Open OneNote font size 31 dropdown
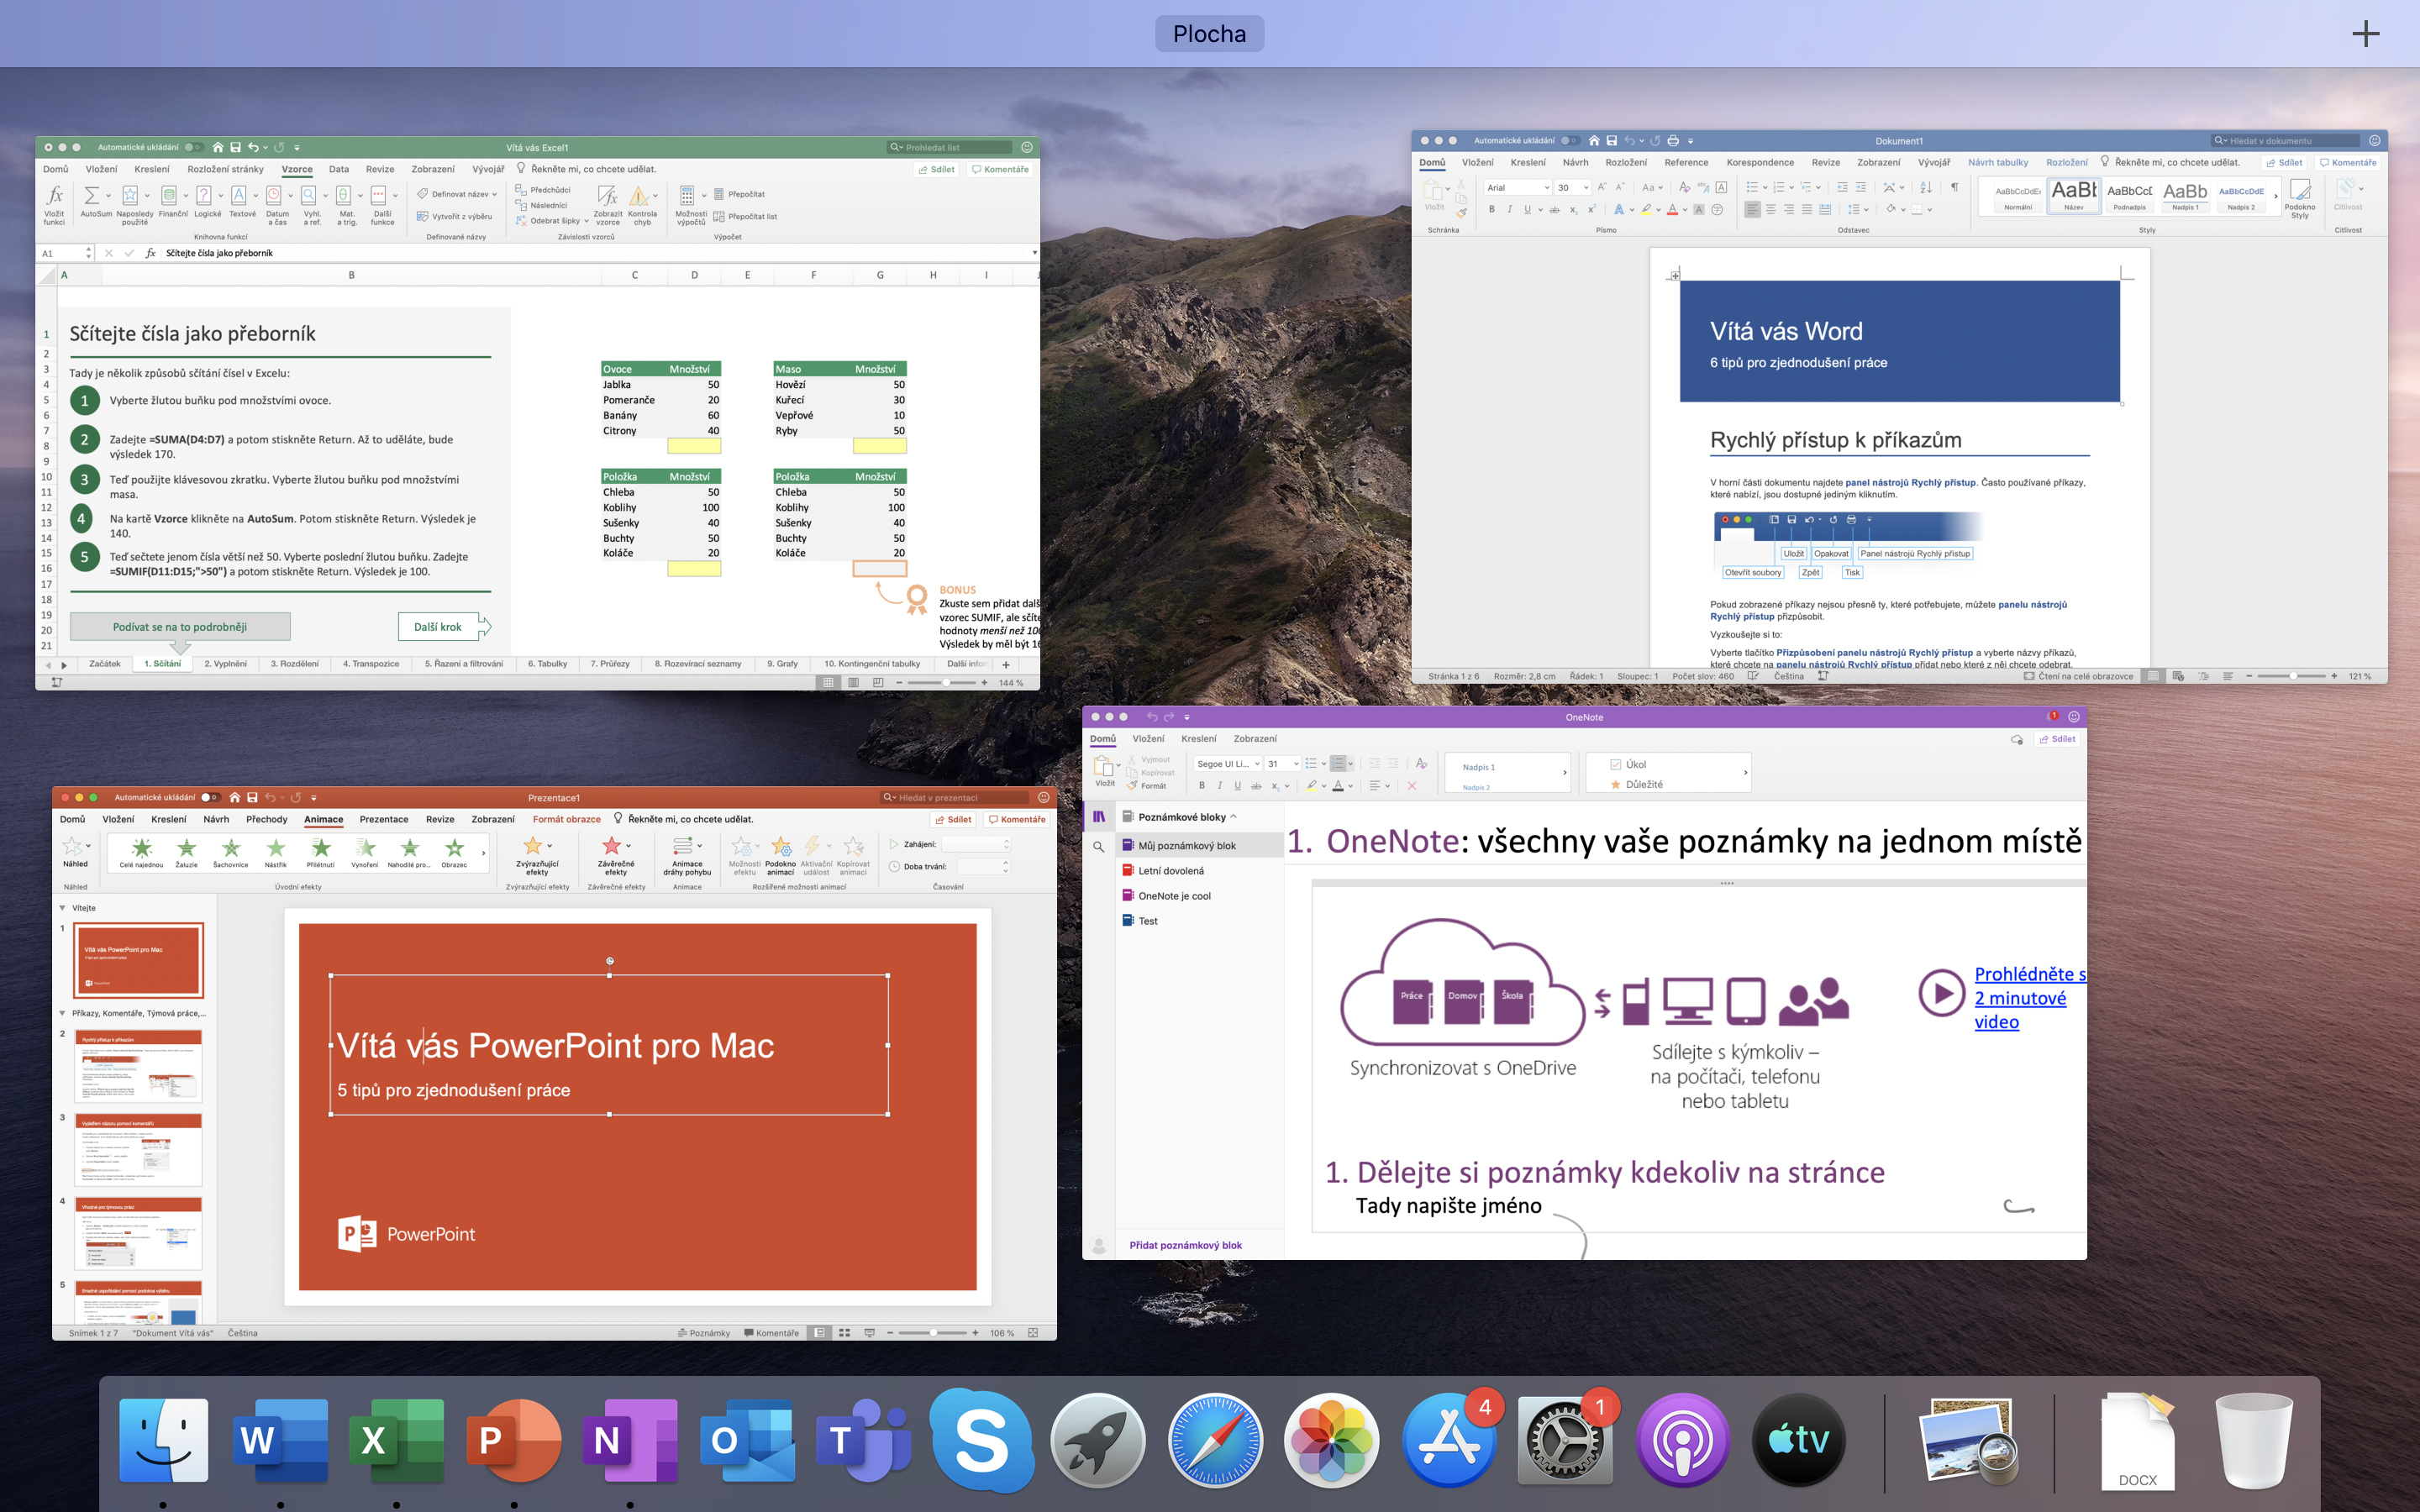 tap(1296, 764)
